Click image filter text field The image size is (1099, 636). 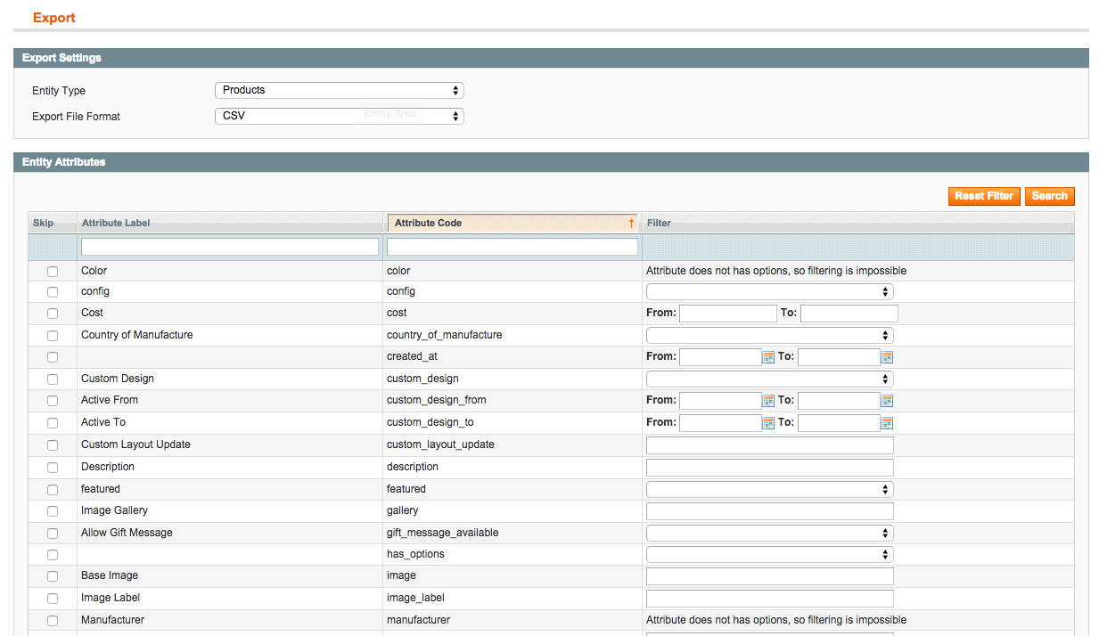tap(769, 576)
